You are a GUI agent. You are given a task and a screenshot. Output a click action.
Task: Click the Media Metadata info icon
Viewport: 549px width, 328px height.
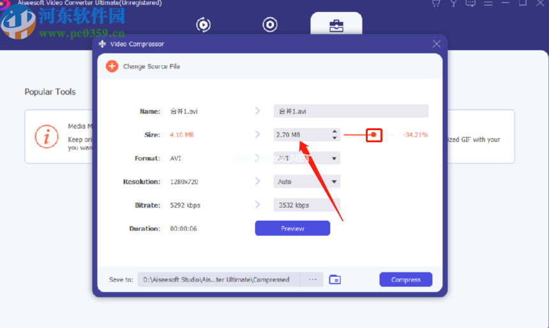tap(47, 137)
